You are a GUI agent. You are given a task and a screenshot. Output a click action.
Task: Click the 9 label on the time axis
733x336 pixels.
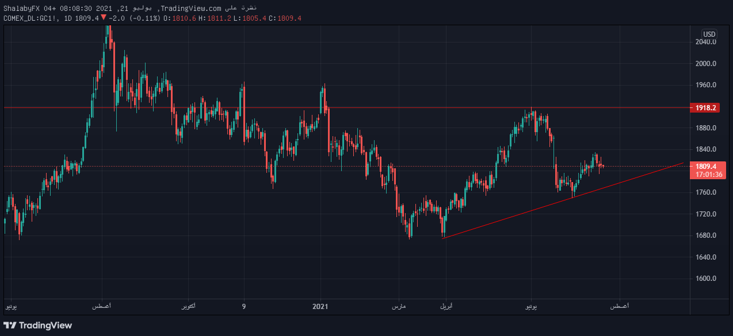(x=244, y=307)
